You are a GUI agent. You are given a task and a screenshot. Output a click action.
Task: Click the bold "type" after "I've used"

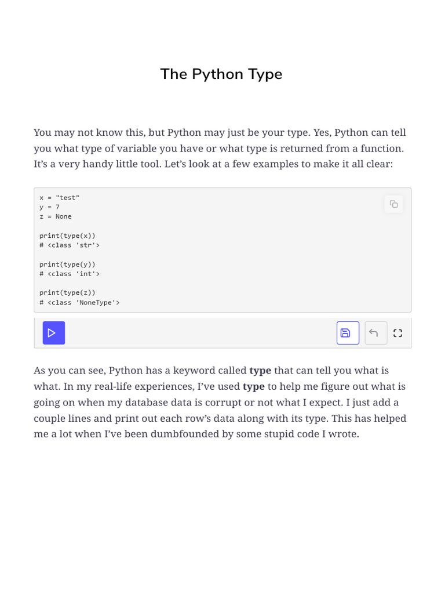tap(254, 386)
